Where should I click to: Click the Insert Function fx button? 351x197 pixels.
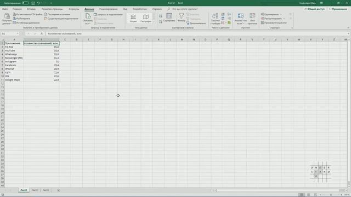(x=42, y=33)
